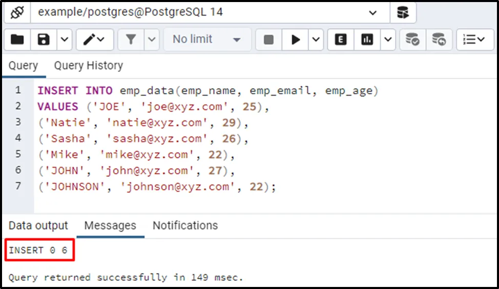The width and height of the screenshot is (499, 289).
Task: Run the query with the Execute play button
Action: 296,39
